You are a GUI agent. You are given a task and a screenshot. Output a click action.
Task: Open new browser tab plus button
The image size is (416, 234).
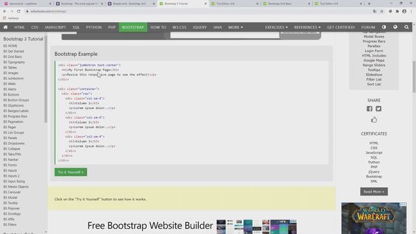tap(369, 4)
